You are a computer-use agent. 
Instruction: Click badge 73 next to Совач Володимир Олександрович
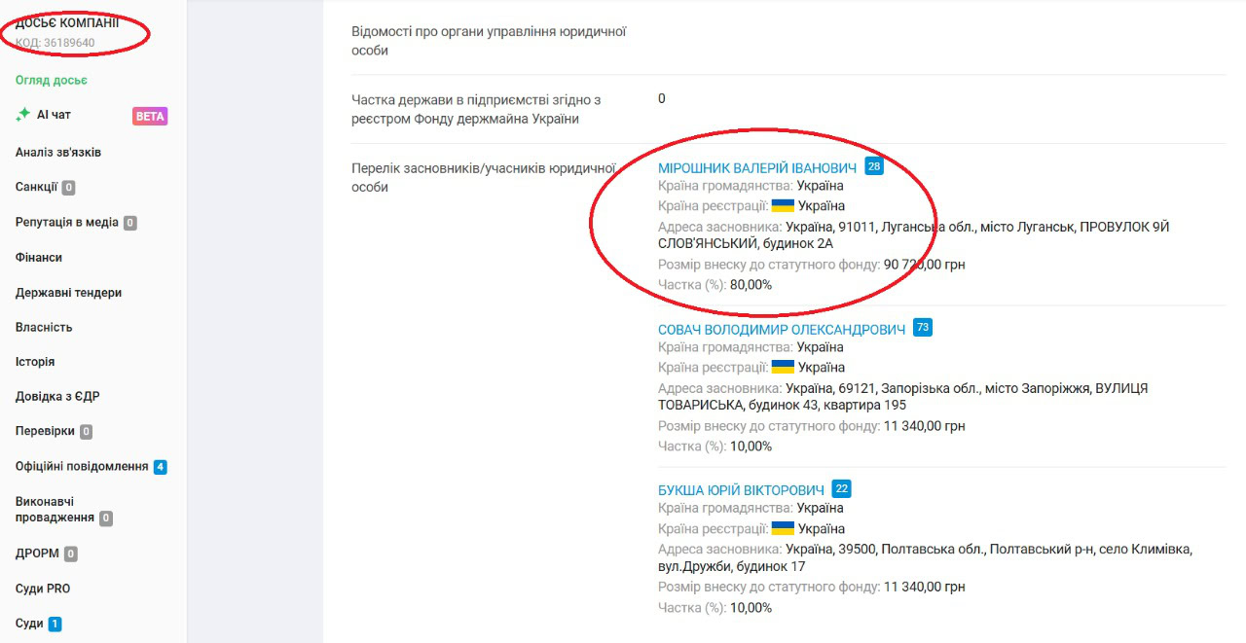[x=922, y=328]
